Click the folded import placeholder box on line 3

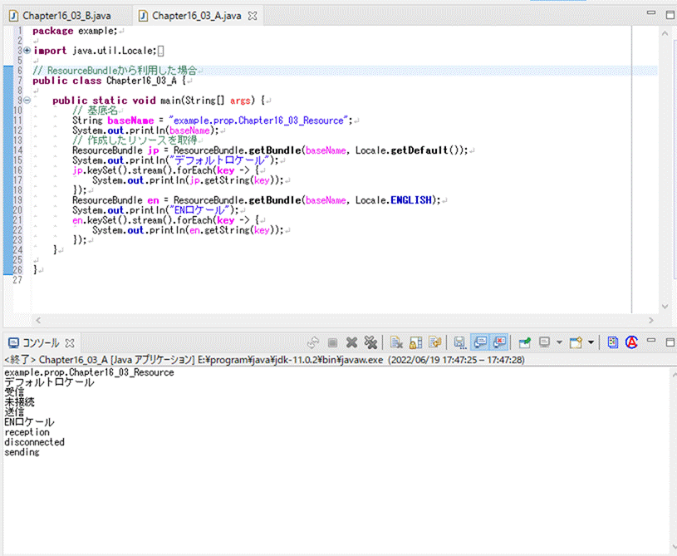point(160,51)
